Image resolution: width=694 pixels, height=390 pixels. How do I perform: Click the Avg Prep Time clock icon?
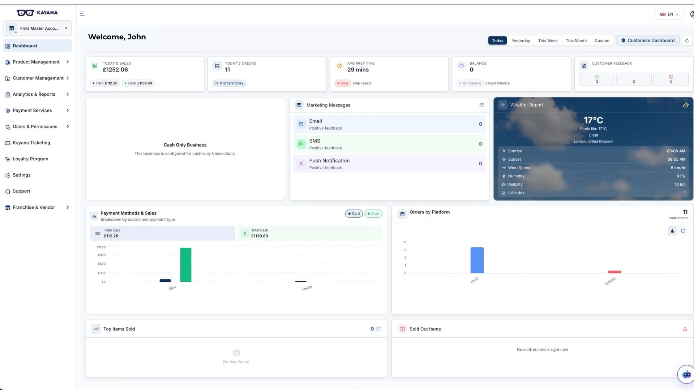(339, 66)
